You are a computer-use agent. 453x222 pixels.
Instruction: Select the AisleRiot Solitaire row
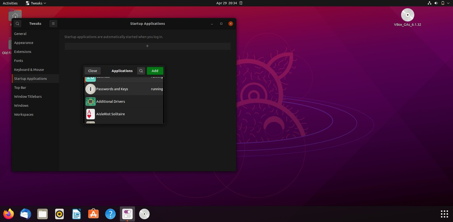(124, 114)
